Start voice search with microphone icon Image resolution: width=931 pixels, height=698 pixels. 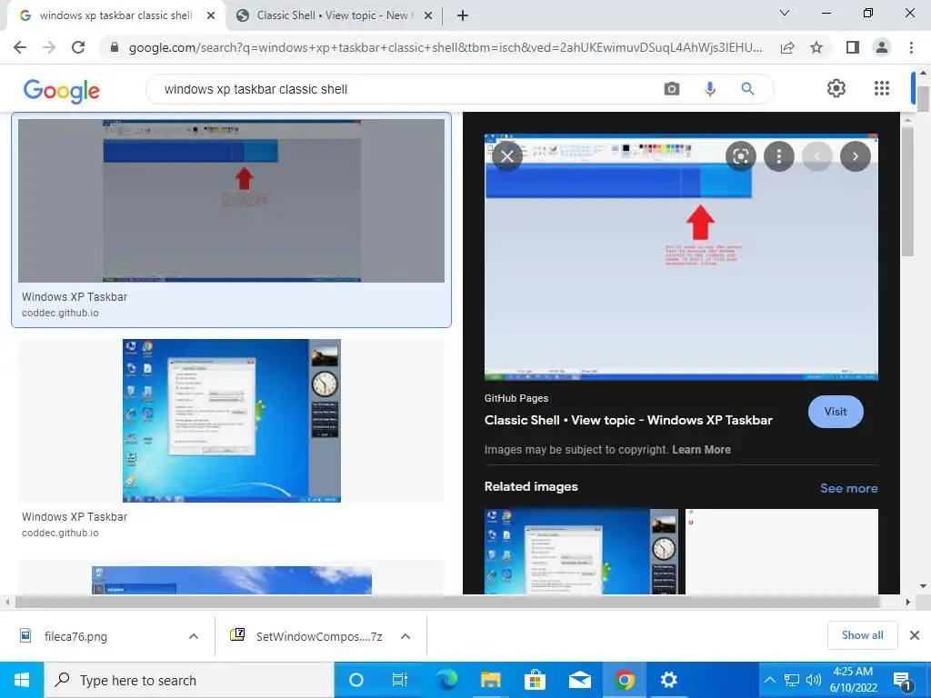click(709, 89)
